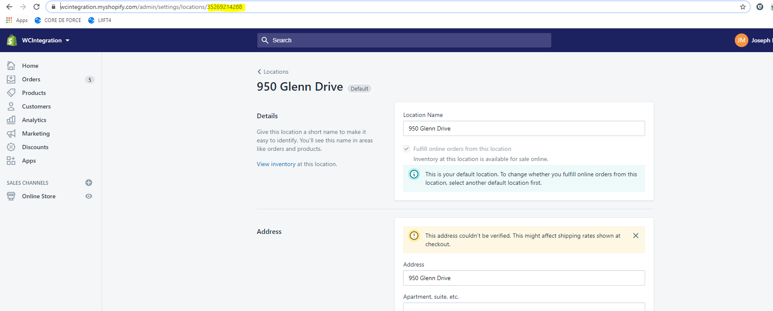Click the Marketing megaphone icon
This screenshot has height=311, width=773.
(11, 133)
